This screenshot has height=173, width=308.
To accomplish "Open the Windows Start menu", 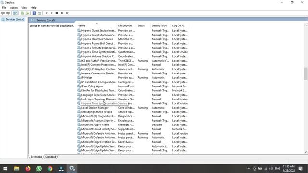I will pyautogui.click(x=5, y=169).
